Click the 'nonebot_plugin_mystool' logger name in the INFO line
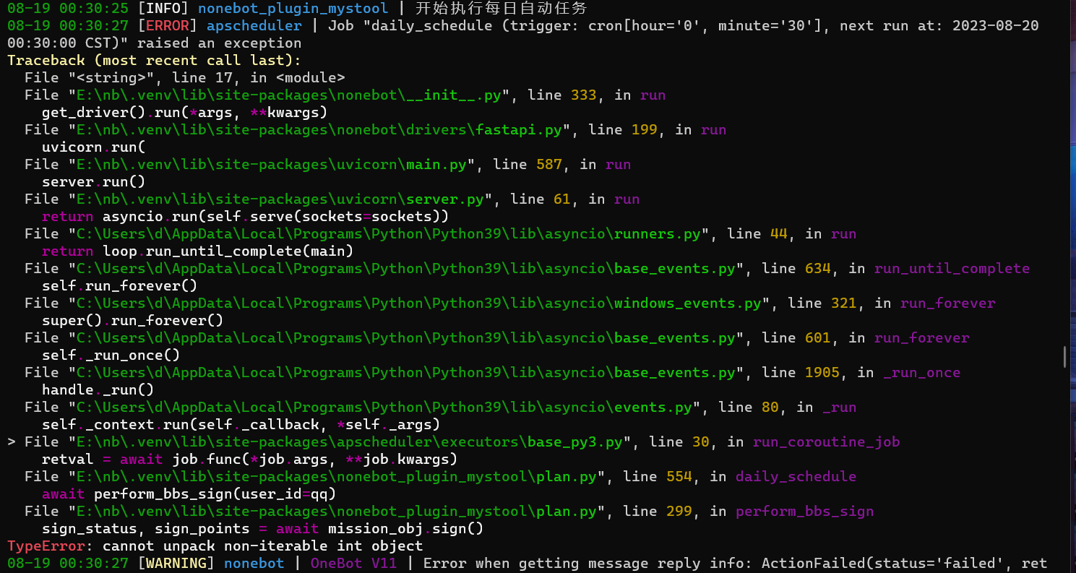 (293, 9)
